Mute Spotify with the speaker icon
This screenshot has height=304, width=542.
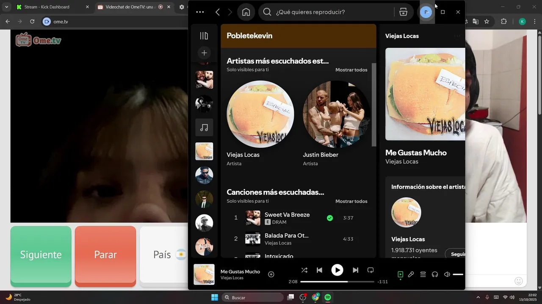point(447,274)
